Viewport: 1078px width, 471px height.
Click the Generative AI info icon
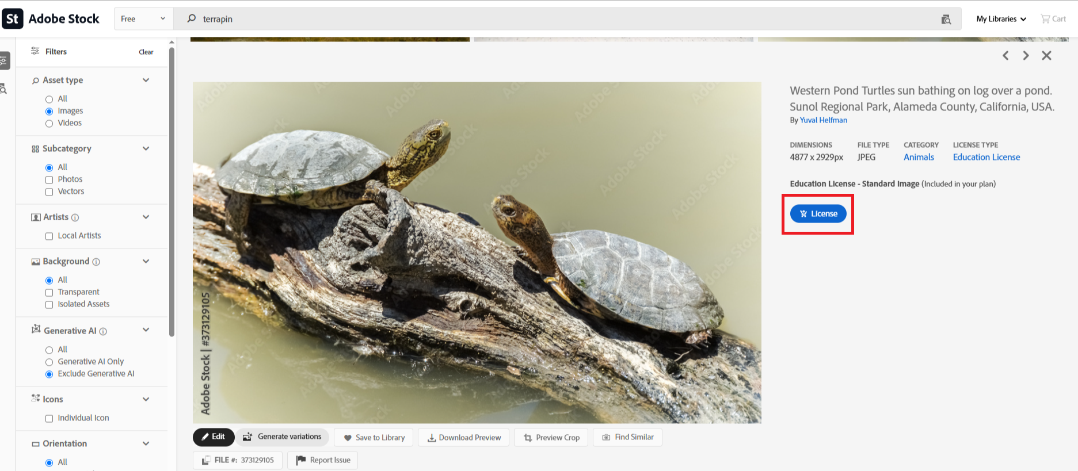click(x=103, y=331)
